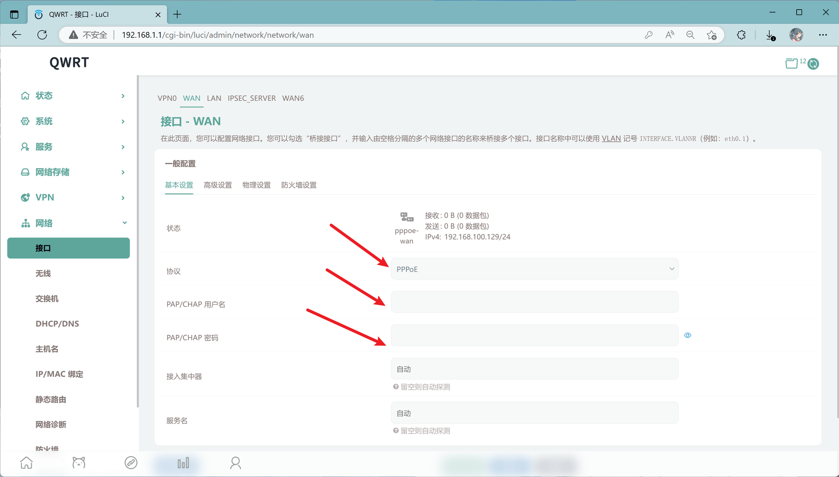Select the link icon in bottom bar
The width and height of the screenshot is (839, 477).
131,463
